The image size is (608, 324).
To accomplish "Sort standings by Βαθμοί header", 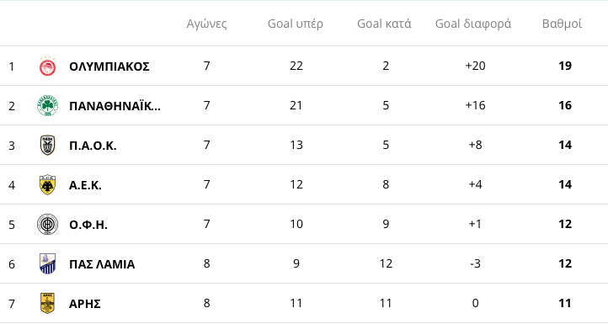I will (x=562, y=24).
